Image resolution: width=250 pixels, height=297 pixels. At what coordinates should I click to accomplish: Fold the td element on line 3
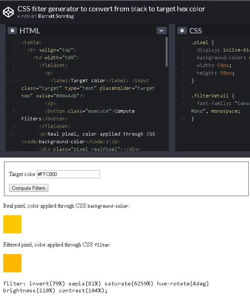(x=19, y=58)
